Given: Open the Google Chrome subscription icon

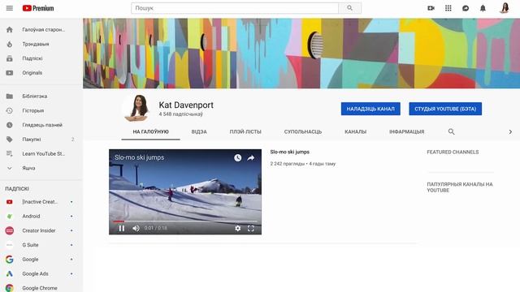Looking at the screenshot, I should [10, 288].
